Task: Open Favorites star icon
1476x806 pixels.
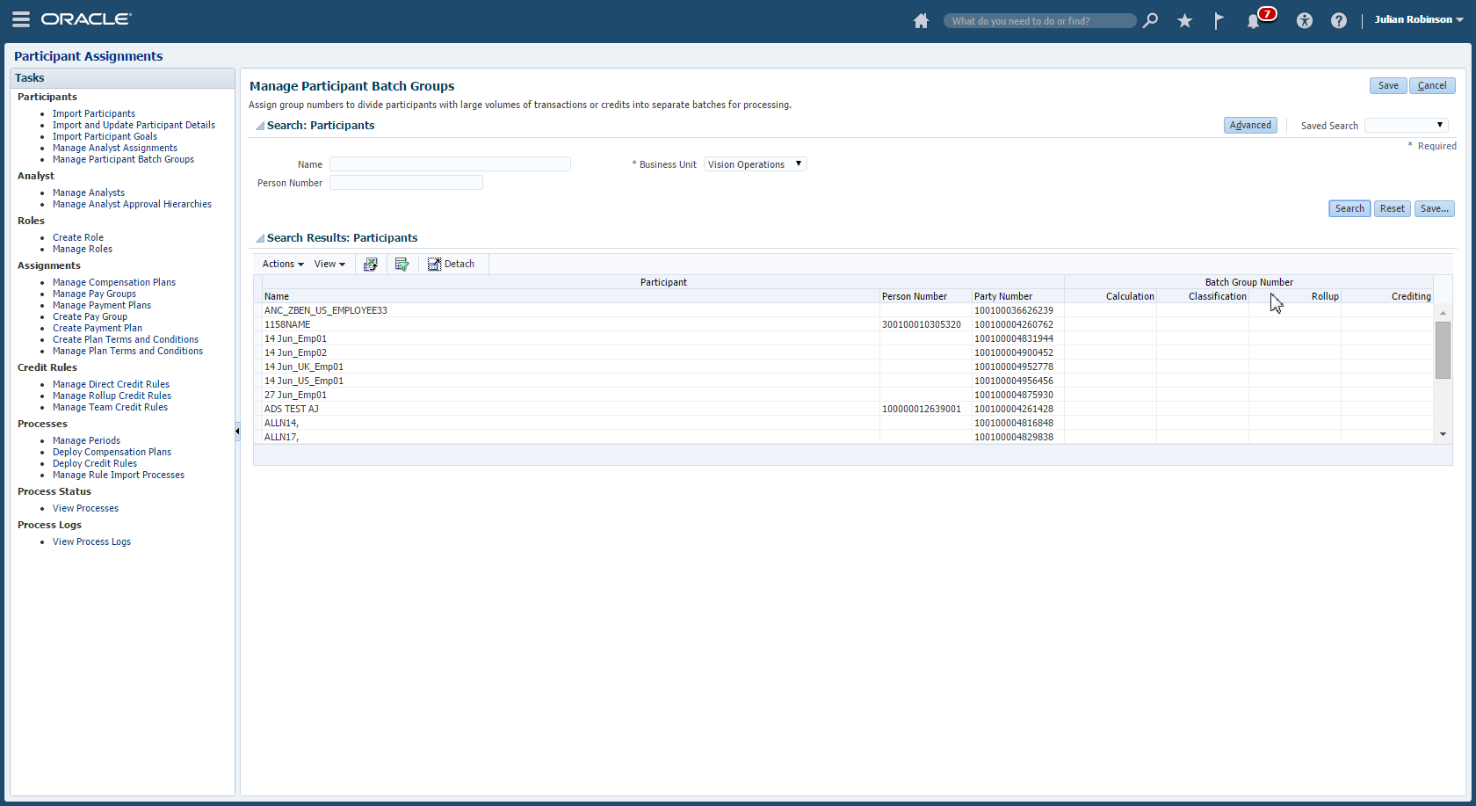Action: tap(1185, 20)
